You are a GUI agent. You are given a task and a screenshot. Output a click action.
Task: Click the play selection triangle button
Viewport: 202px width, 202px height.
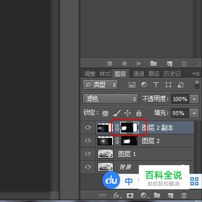point(139,64)
